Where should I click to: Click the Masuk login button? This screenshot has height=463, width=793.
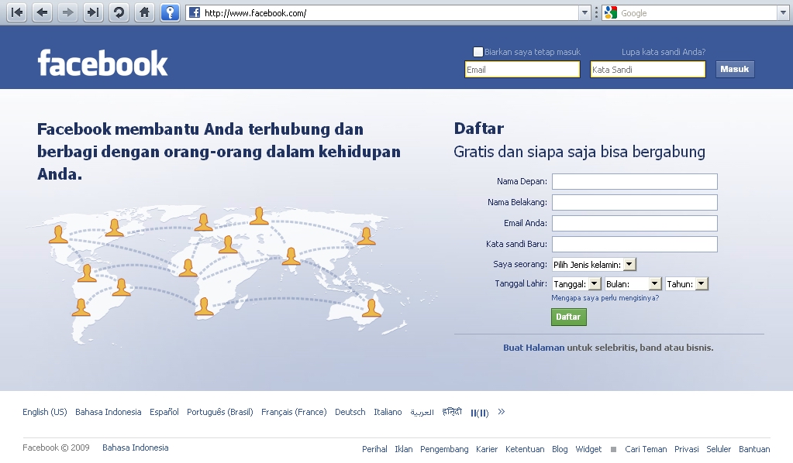coord(735,69)
